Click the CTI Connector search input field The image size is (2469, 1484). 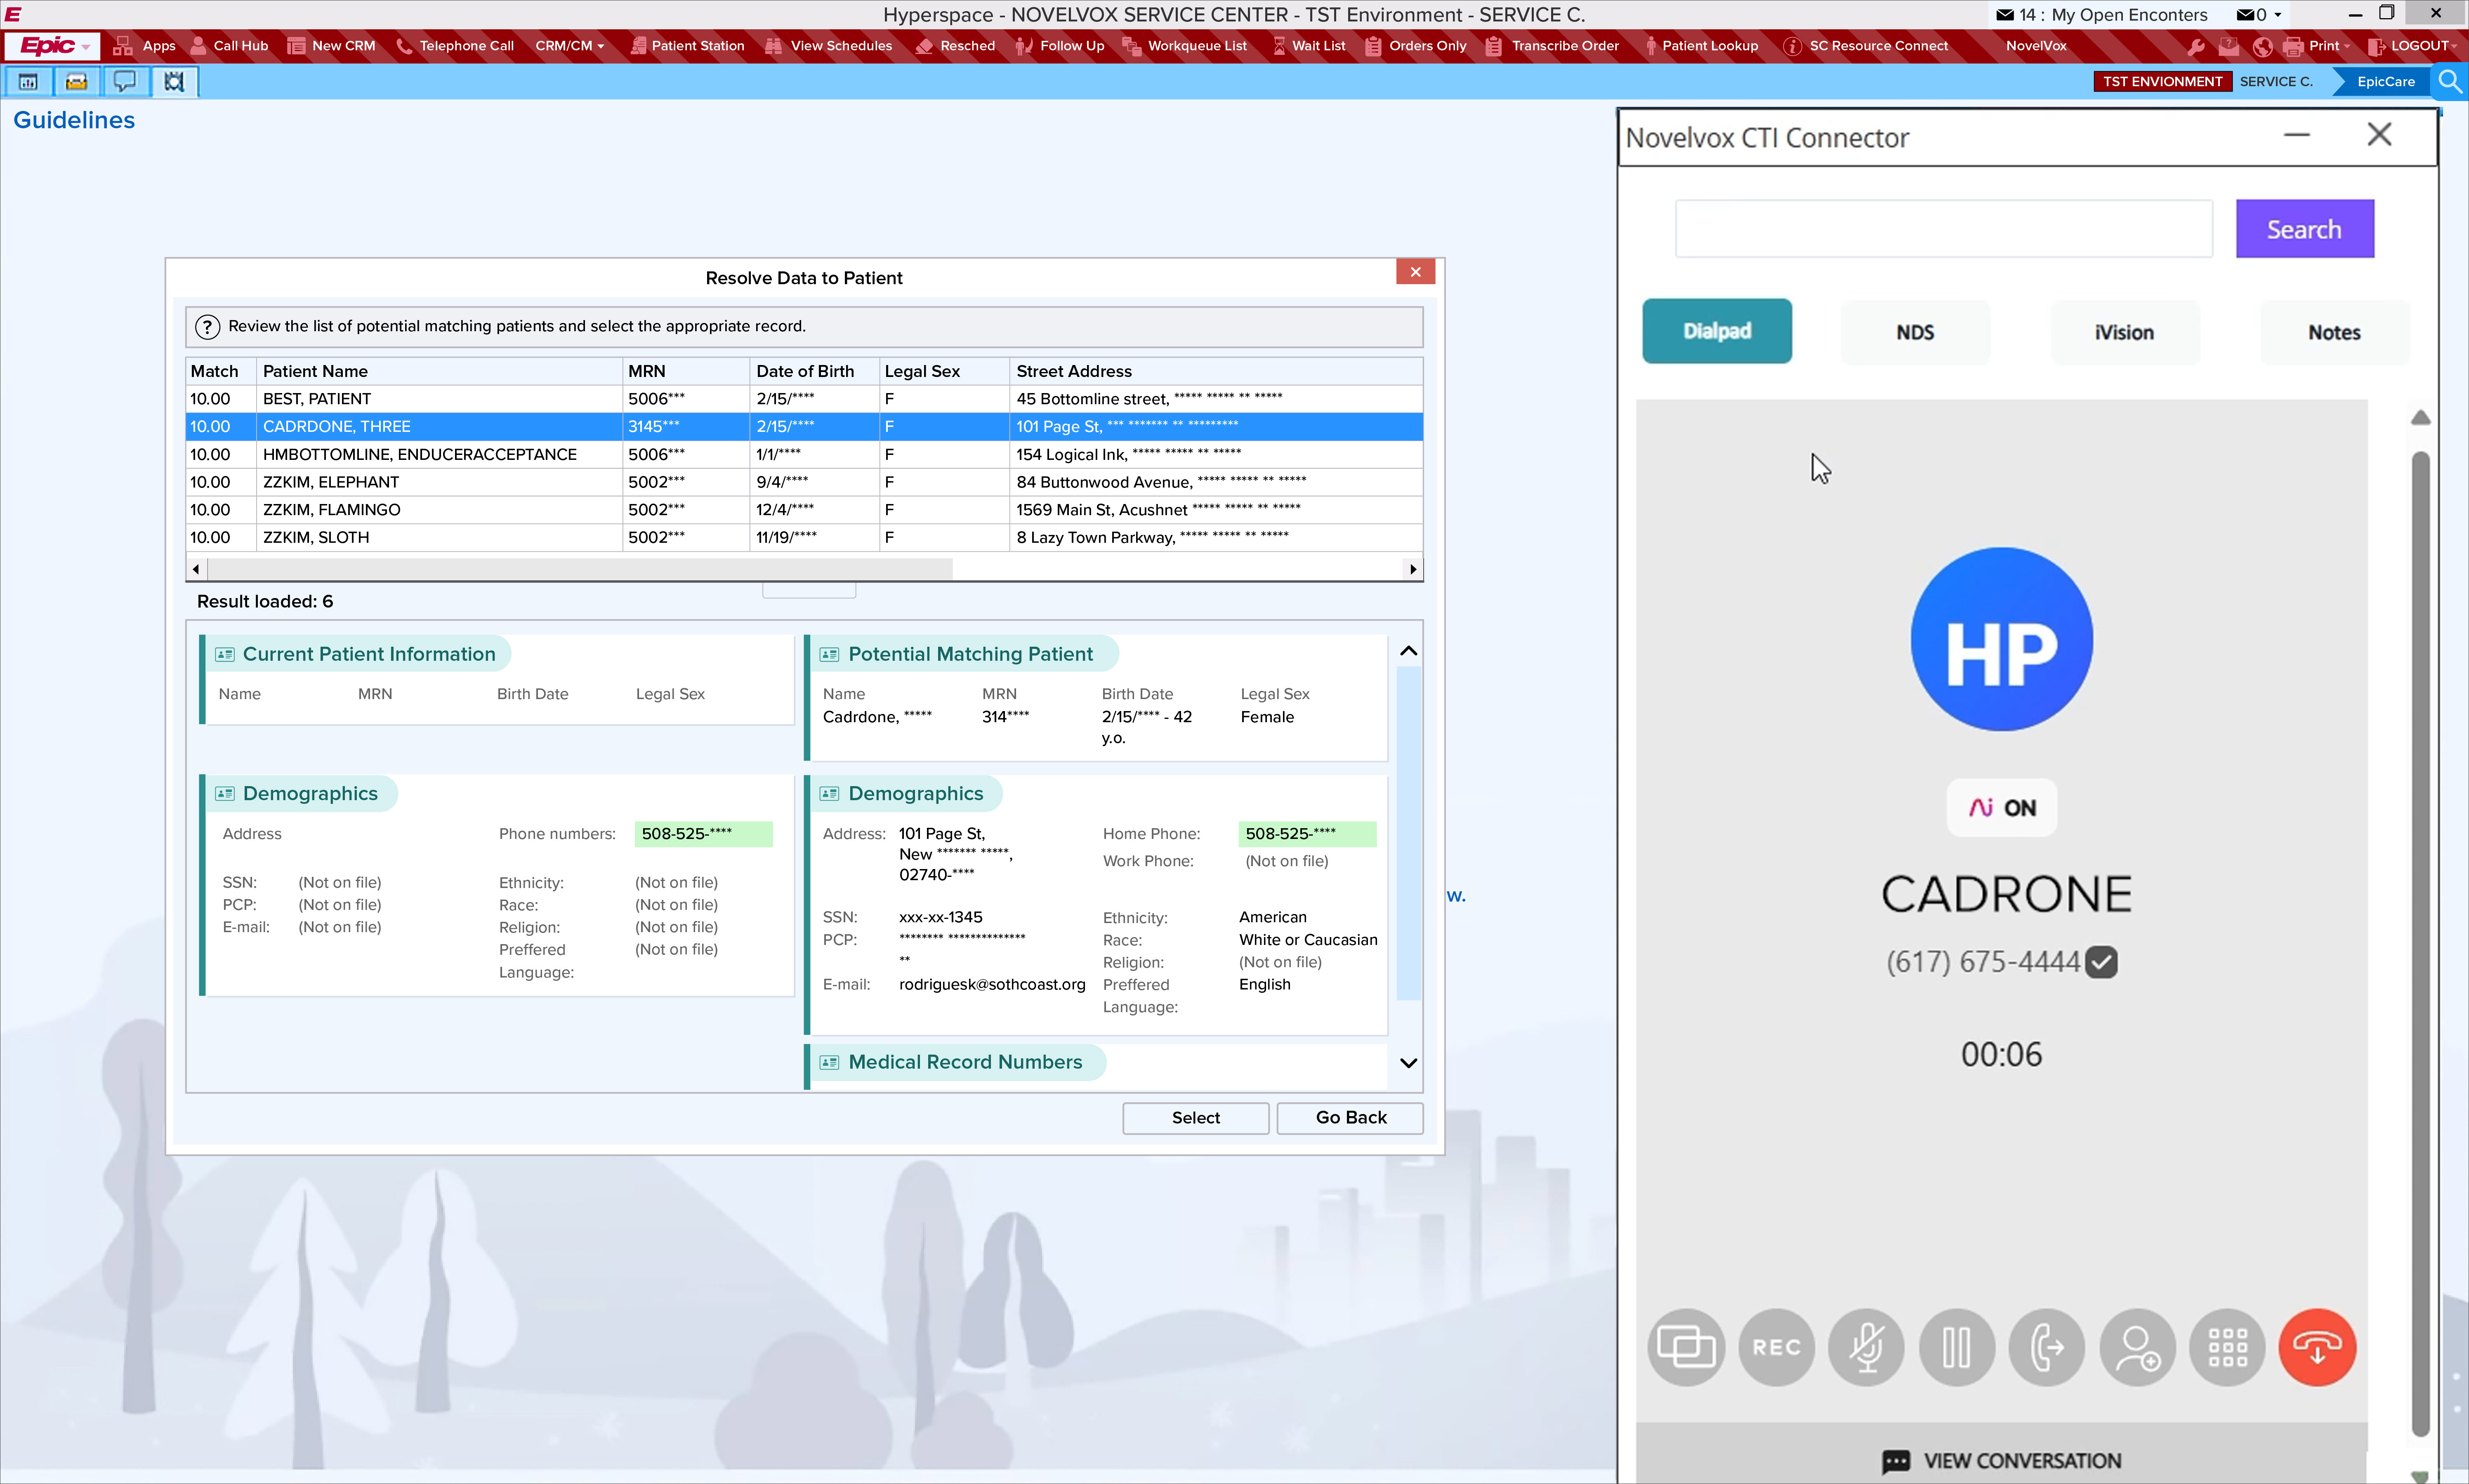(x=1943, y=229)
